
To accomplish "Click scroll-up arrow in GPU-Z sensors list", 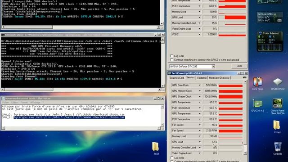I will (245, 82).
